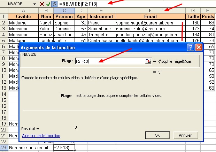Click the collapse dialog icon in Plage field
Image resolution: width=216 pixels, height=152 pixels.
coord(148,61)
